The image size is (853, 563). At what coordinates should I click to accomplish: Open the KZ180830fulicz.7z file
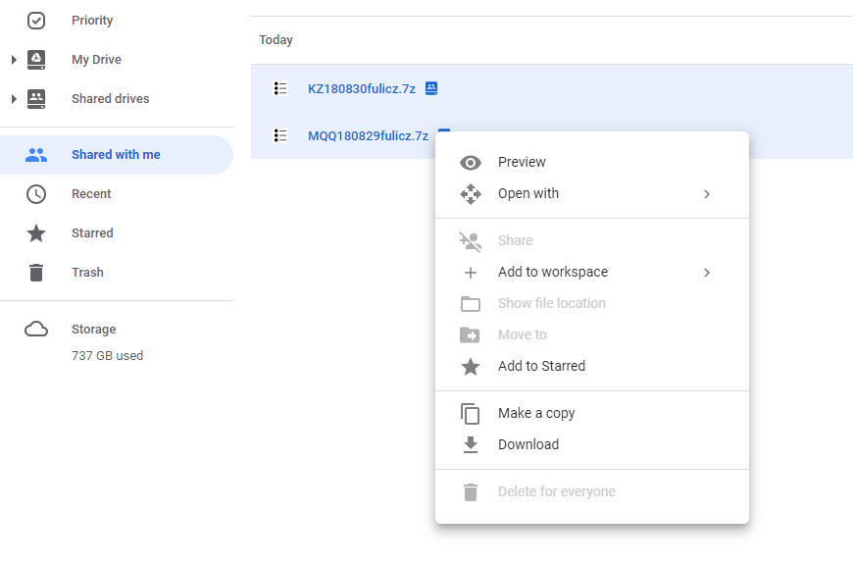tap(361, 88)
